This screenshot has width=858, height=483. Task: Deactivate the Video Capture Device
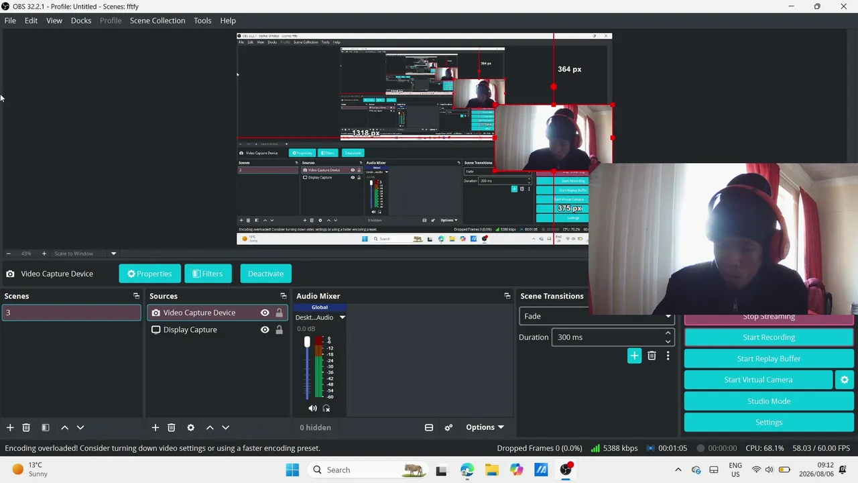[265, 274]
